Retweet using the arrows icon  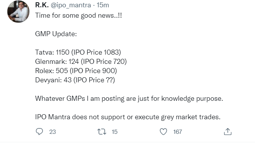(102, 132)
